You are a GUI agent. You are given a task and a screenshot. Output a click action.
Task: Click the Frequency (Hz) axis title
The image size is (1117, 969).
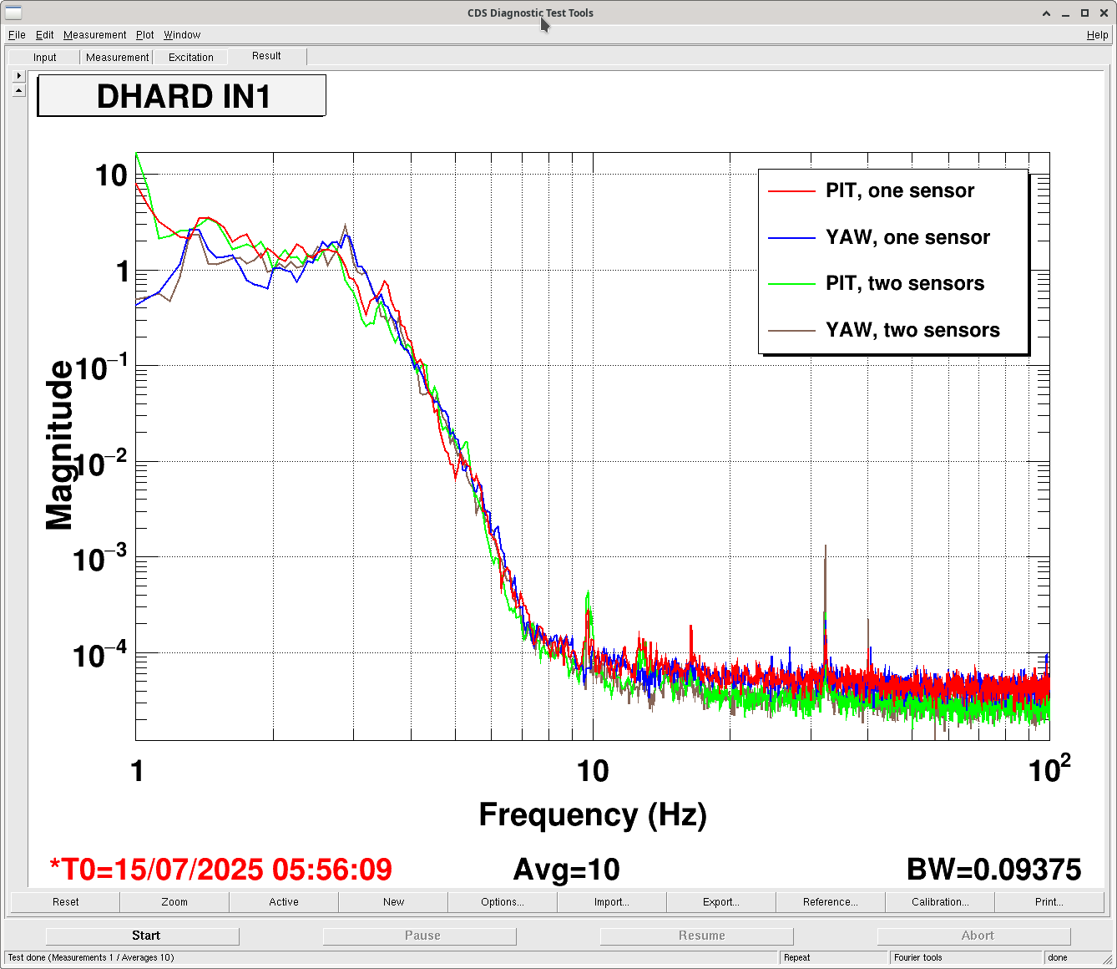[x=593, y=814]
